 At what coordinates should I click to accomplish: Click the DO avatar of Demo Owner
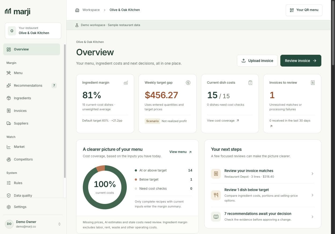point(9,224)
